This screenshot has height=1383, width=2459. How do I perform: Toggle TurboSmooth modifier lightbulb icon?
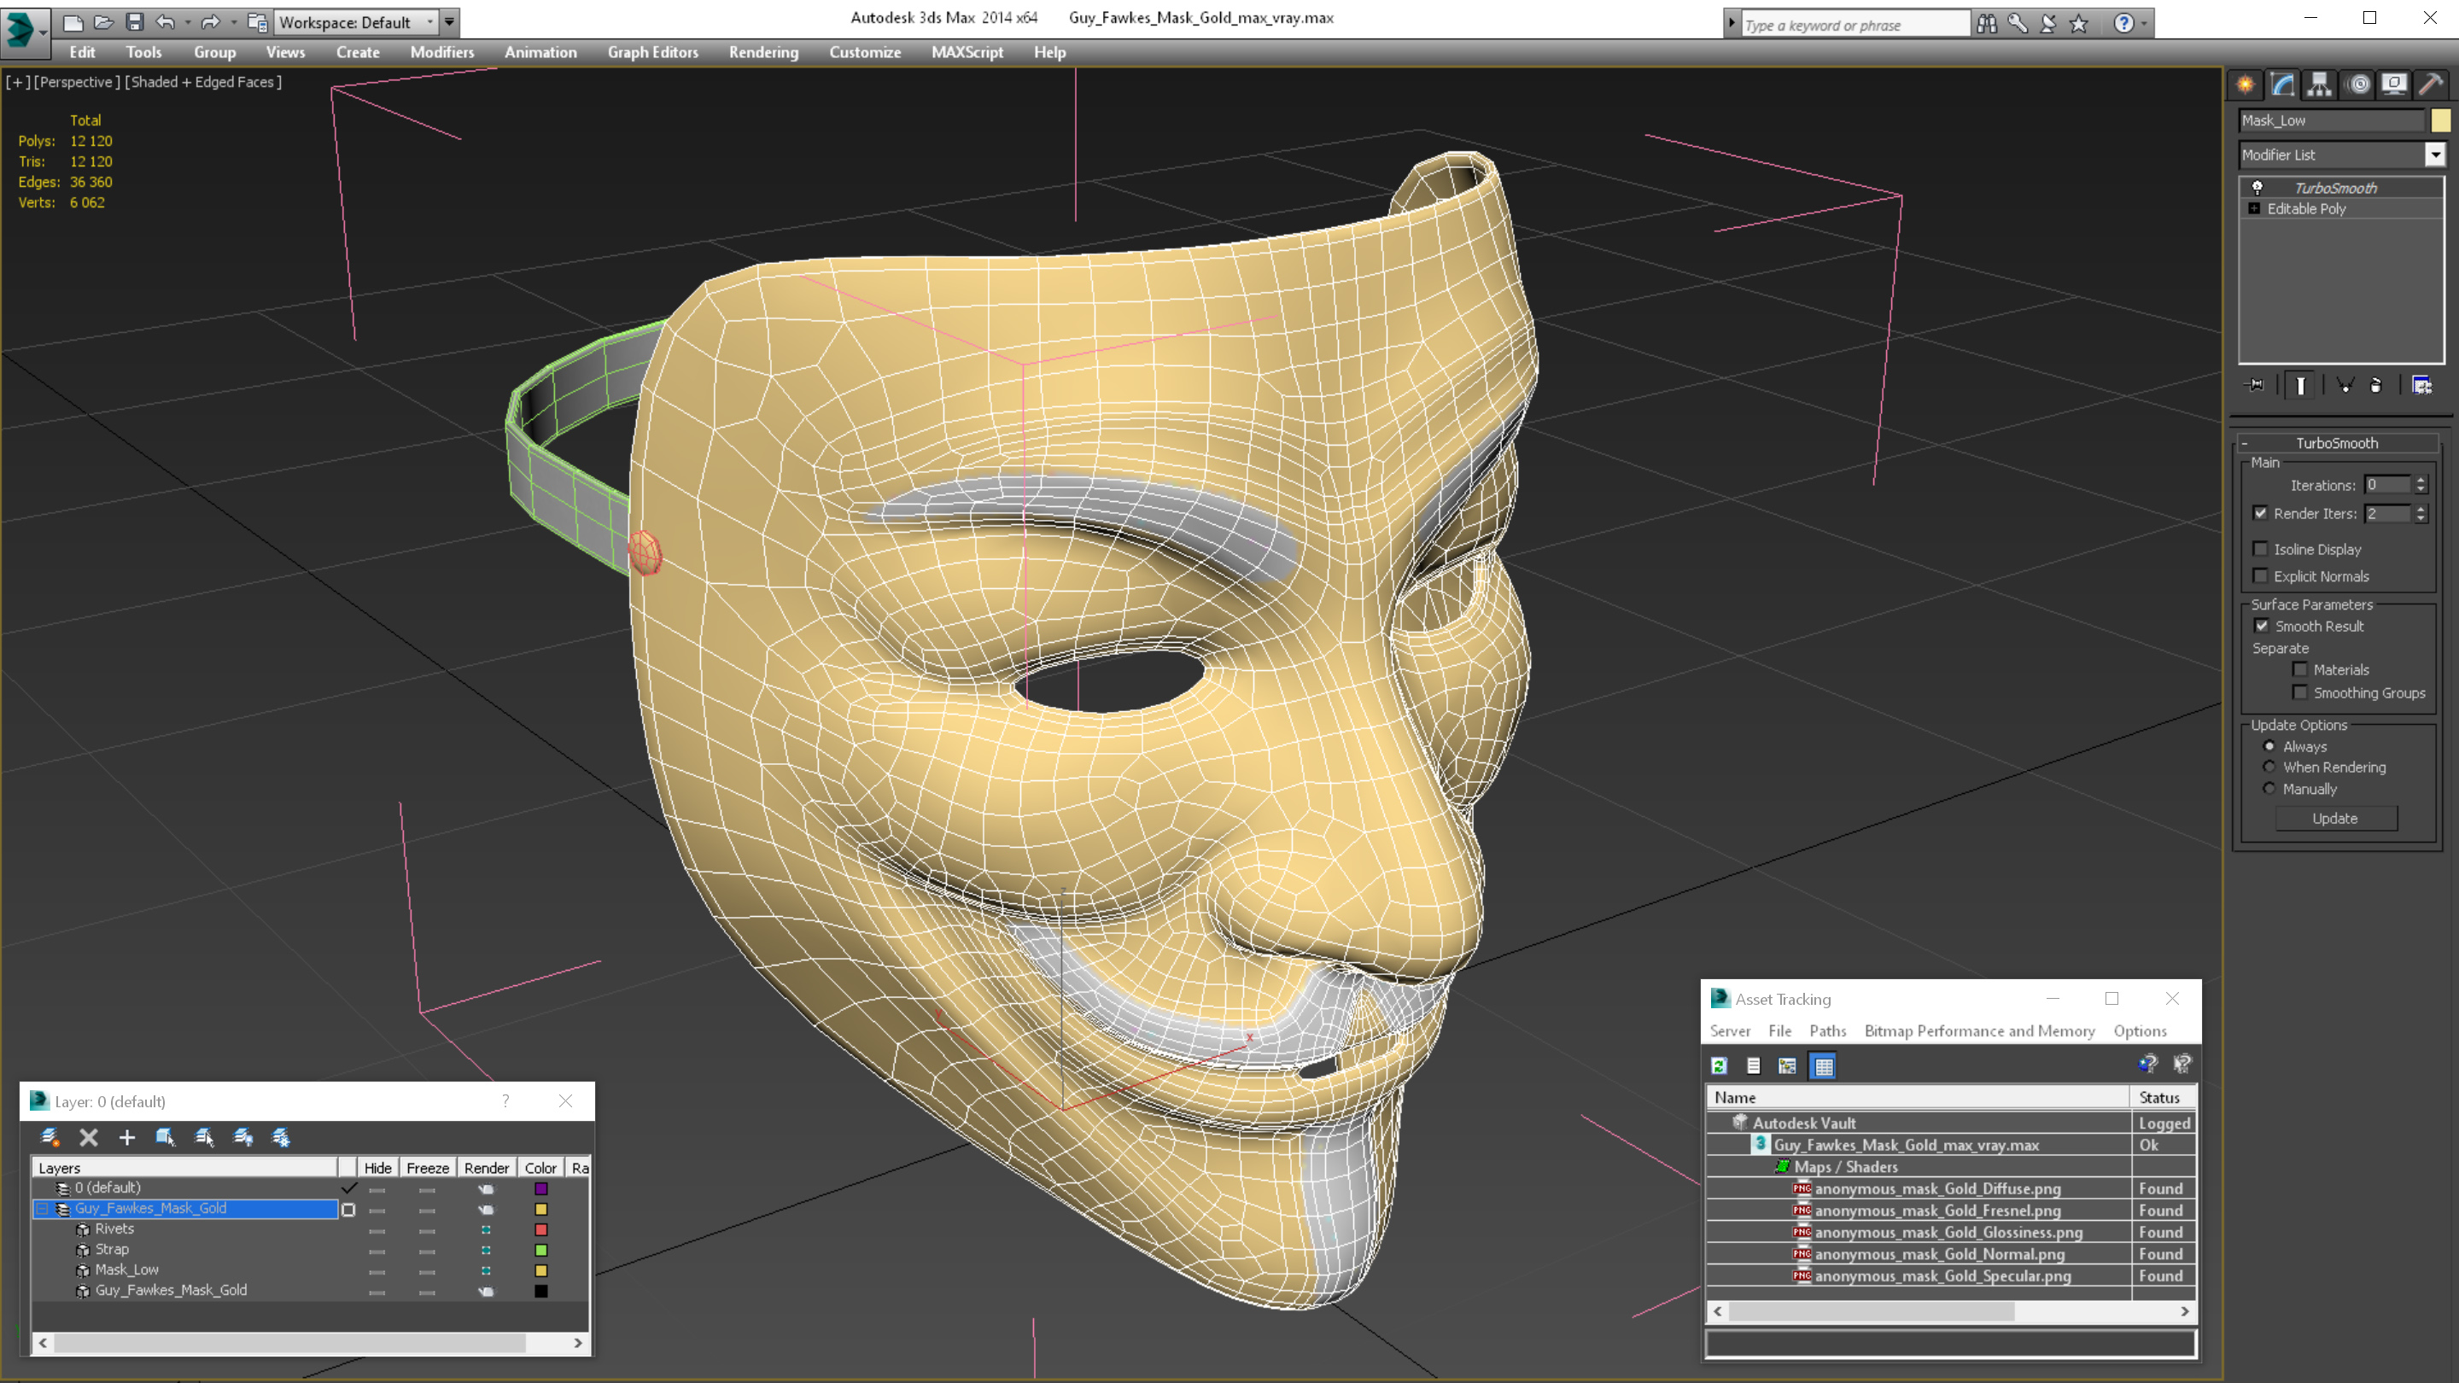pyautogui.click(x=2257, y=187)
